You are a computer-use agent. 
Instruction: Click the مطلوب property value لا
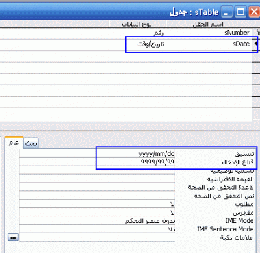[97, 204]
